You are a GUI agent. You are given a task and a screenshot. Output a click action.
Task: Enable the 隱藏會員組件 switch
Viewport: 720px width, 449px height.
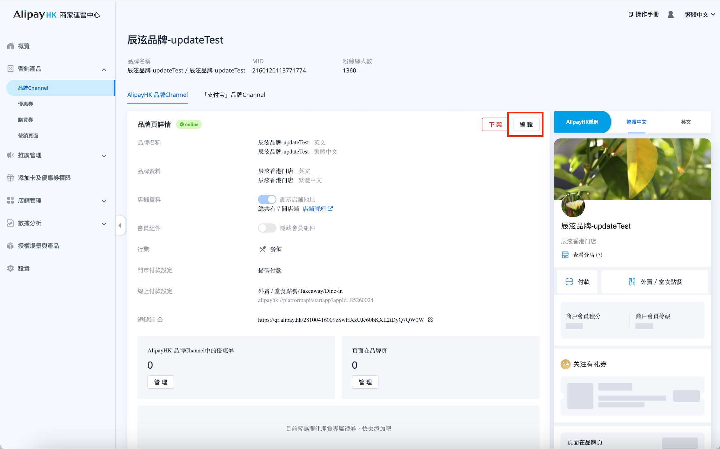coord(267,228)
